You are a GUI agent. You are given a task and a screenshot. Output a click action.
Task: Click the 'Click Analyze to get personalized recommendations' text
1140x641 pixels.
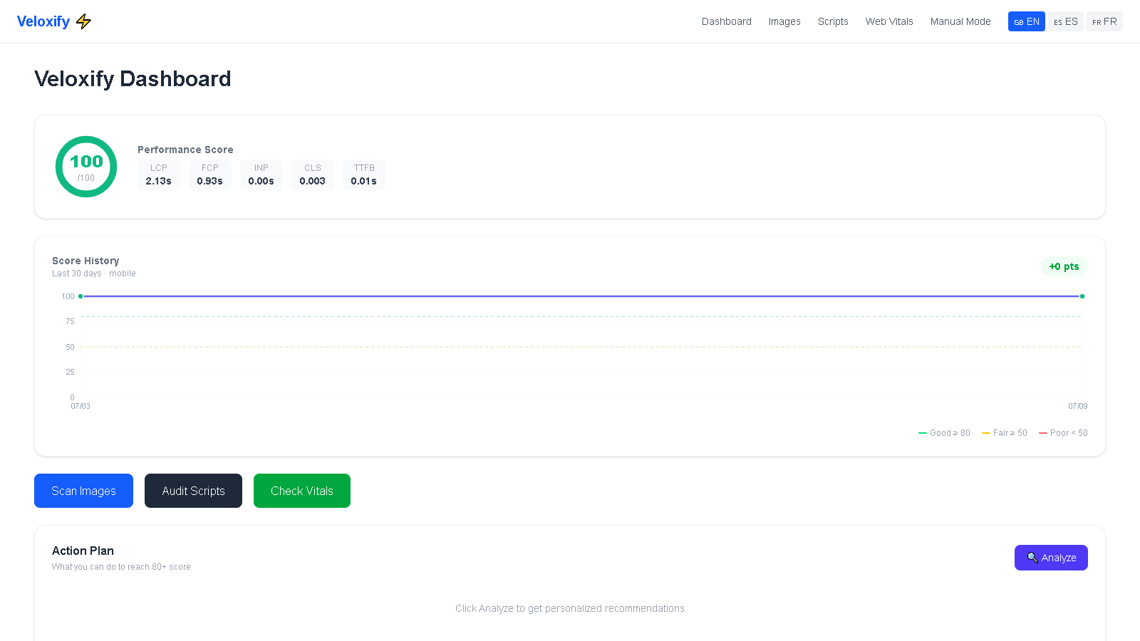click(570, 608)
